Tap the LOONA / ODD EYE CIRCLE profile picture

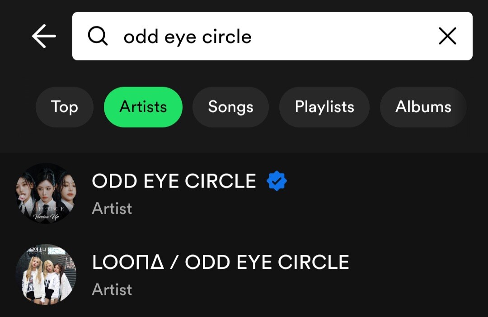click(x=46, y=274)
